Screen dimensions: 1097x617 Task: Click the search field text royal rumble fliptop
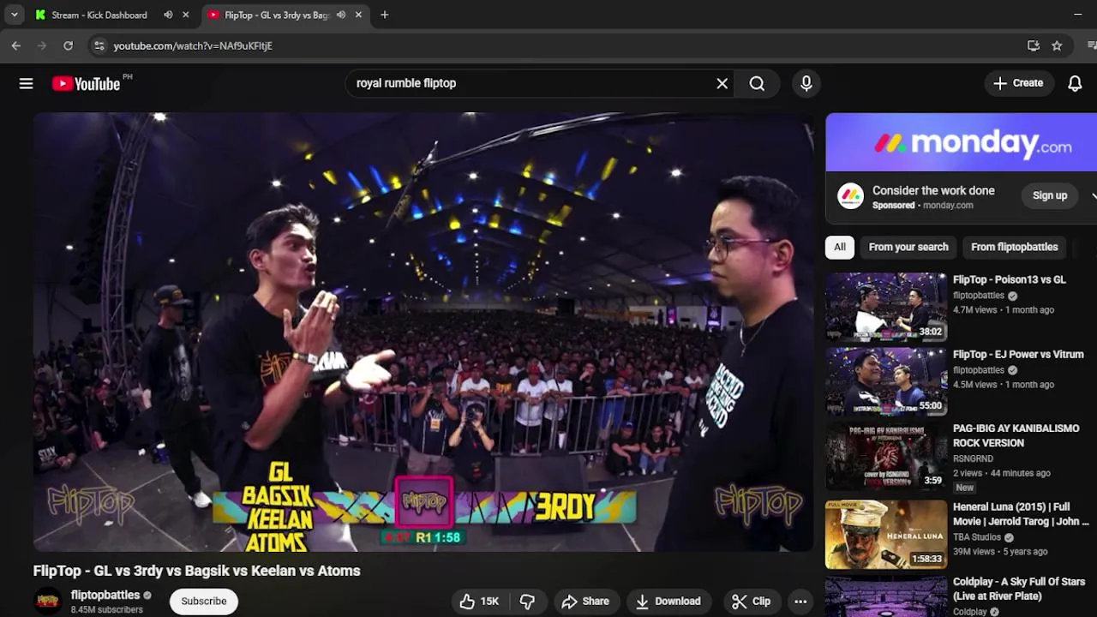coord(406,83)
